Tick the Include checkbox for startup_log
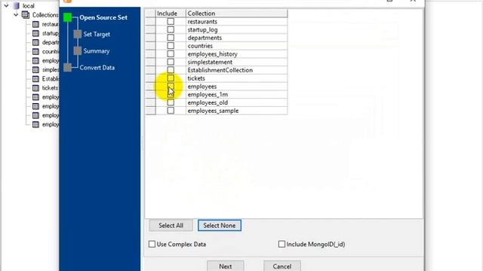The height and width of the screenshot is (271, 483). [x=171, y=29]
